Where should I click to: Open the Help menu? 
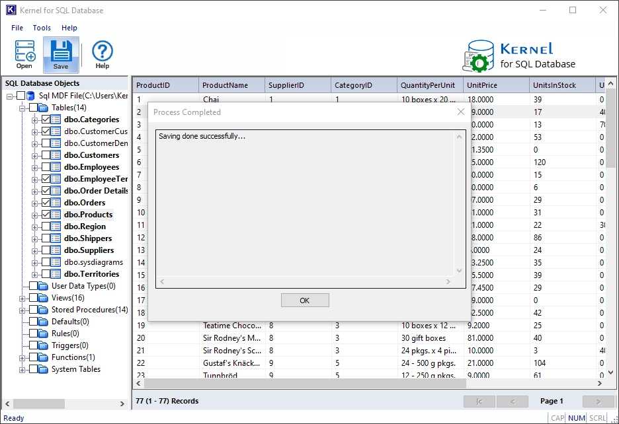[69, 28]
